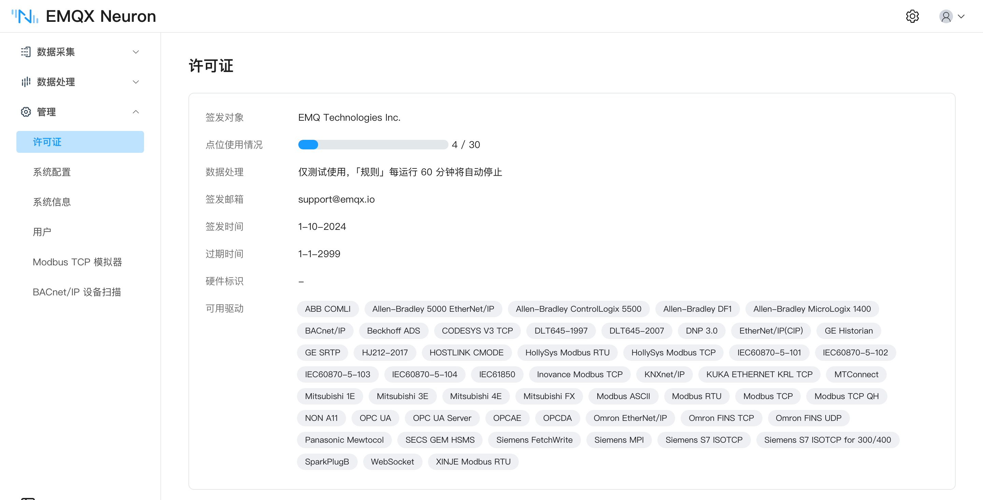983x500 pixels.
Task: Click the Omron FINS UDP tag
Action: coord(808,418)
